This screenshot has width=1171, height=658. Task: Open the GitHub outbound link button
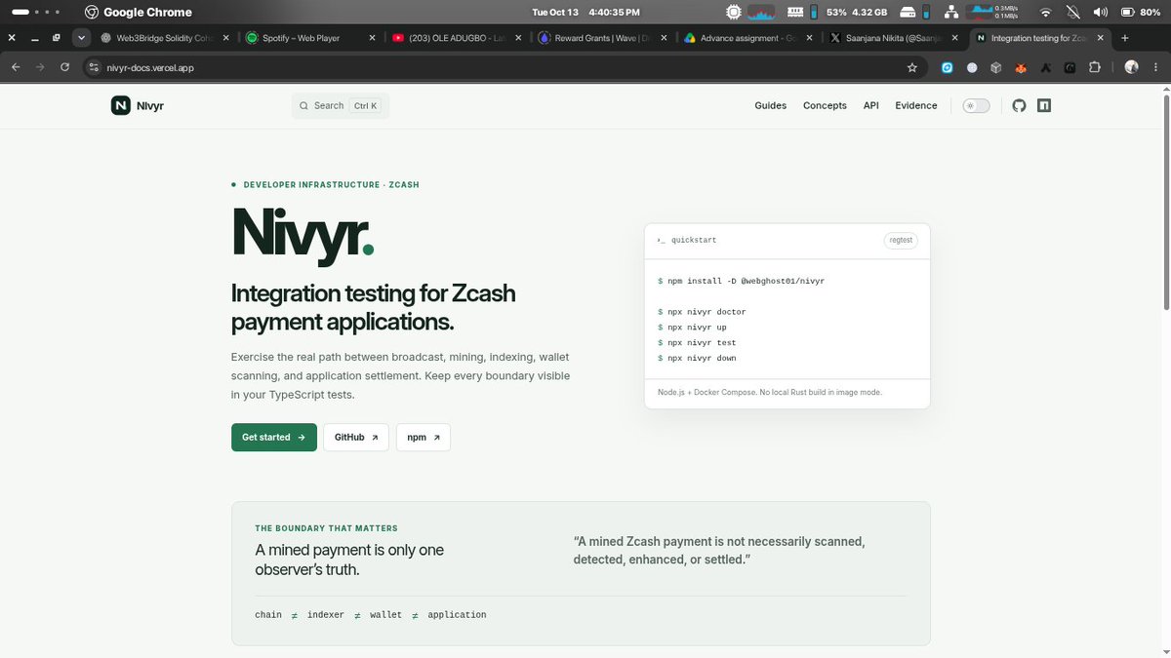pyautogui.click(x=356, y=438)
